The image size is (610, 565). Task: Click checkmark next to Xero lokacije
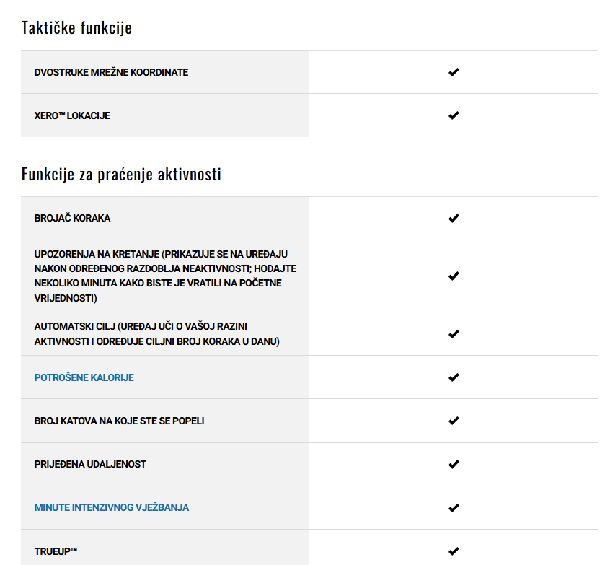454,115
